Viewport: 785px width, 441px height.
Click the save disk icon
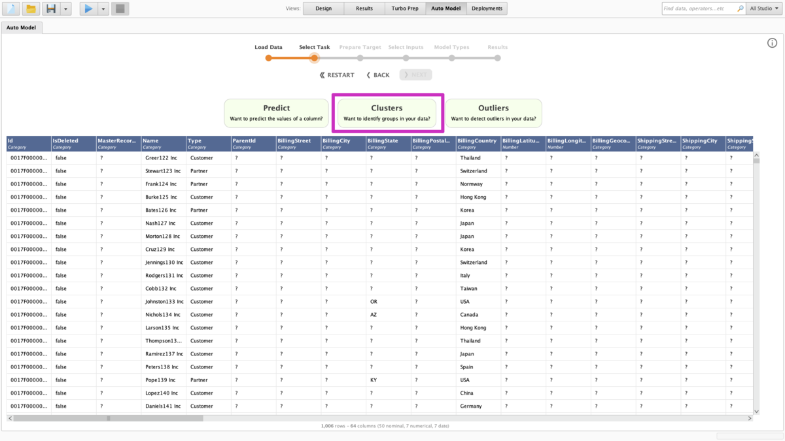50,8
